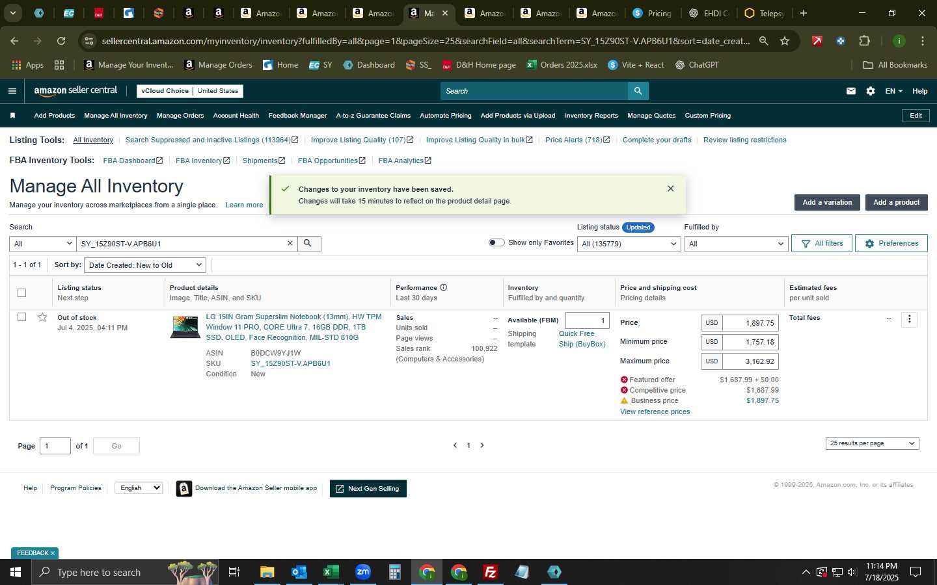Open Zoom from the taskbar
Screen dimensions: 937x585
(362, 572)
